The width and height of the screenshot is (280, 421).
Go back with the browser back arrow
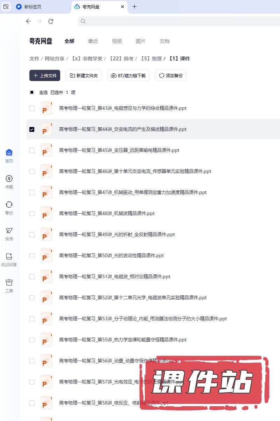tap(29, 21)
